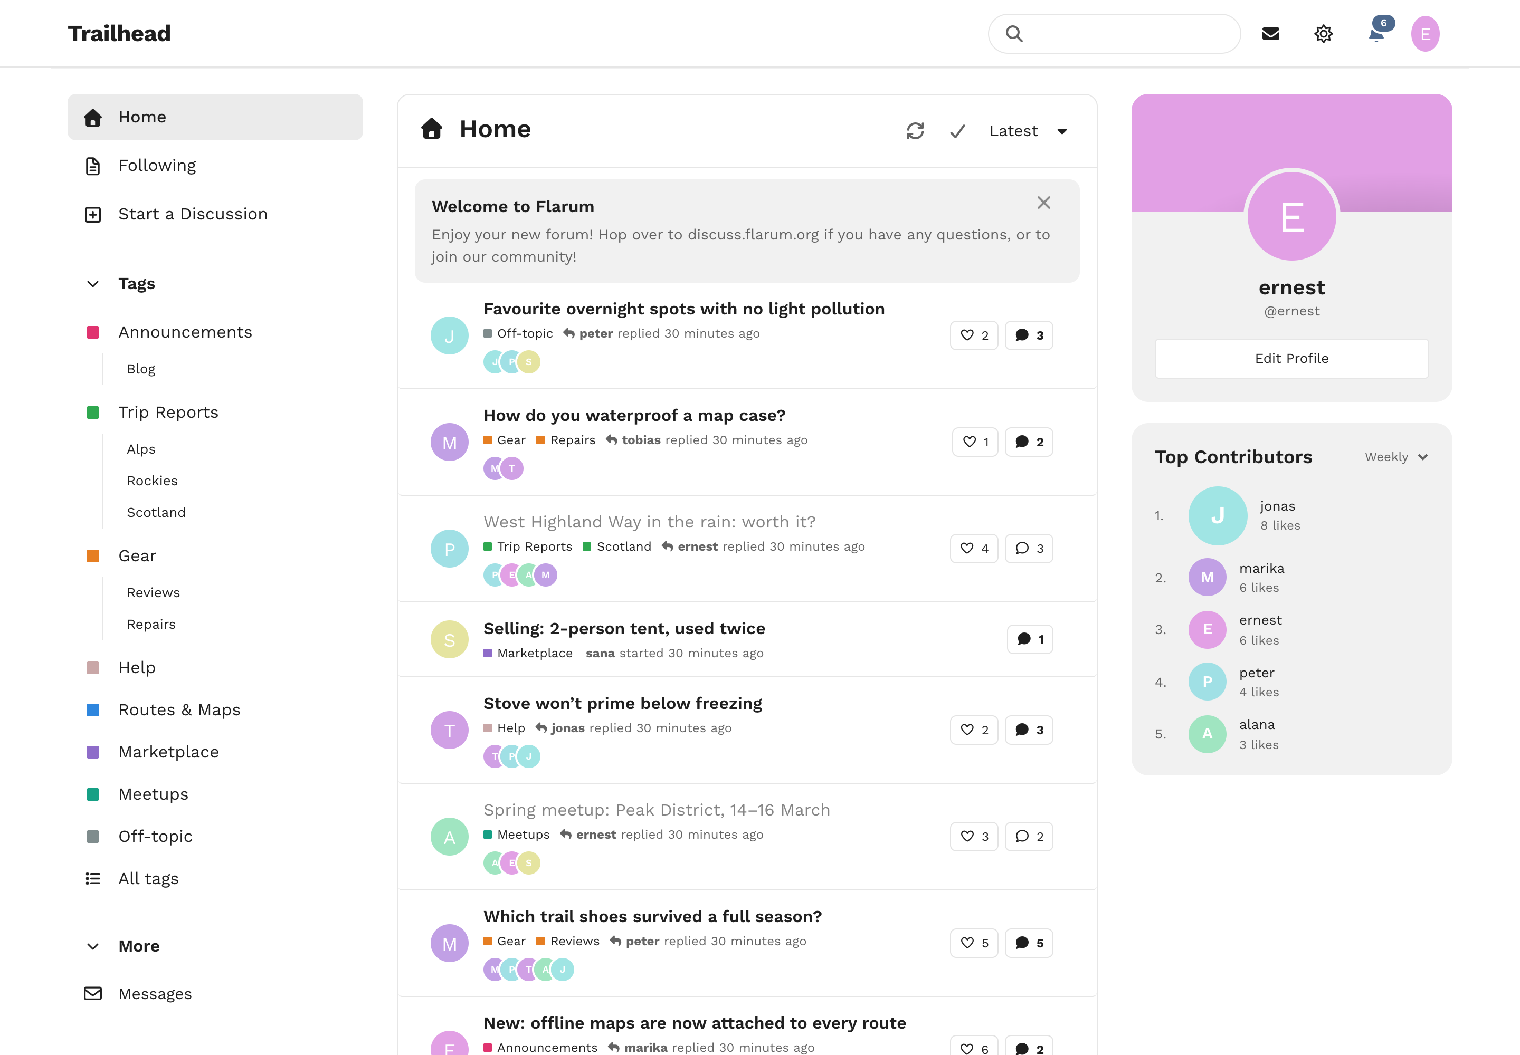Click the like count on waterproof map case
Screen dimensions: 1520x1055
[x=975, y=442]
